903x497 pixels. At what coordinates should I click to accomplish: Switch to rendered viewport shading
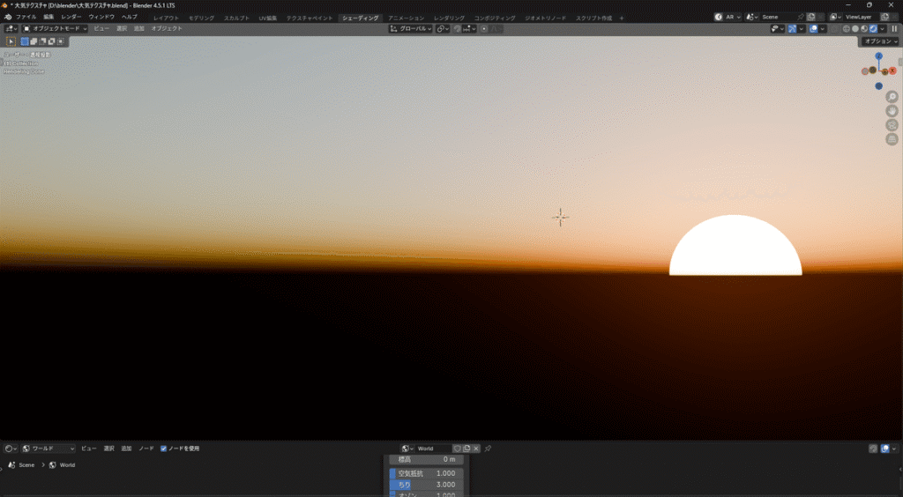tap(873, 29)
